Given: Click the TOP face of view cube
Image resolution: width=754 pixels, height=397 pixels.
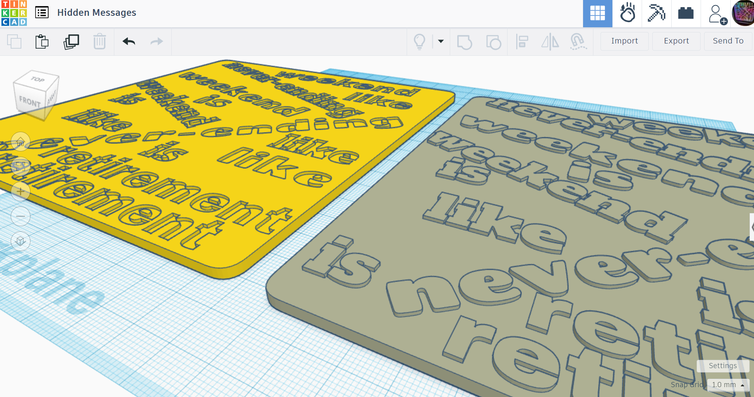Looking at the screenshot, I should coord(37,79).
